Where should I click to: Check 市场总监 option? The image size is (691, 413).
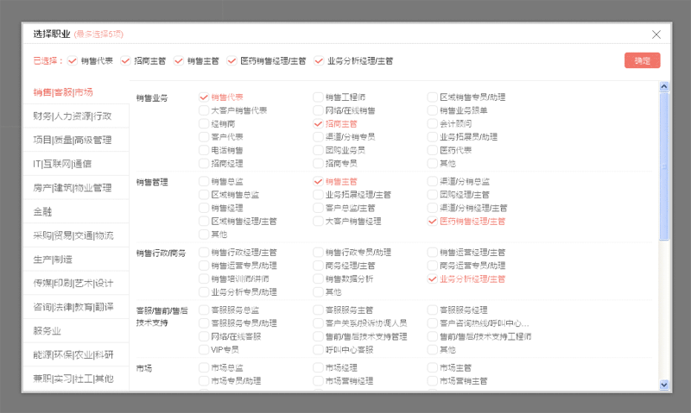(204, 367)
